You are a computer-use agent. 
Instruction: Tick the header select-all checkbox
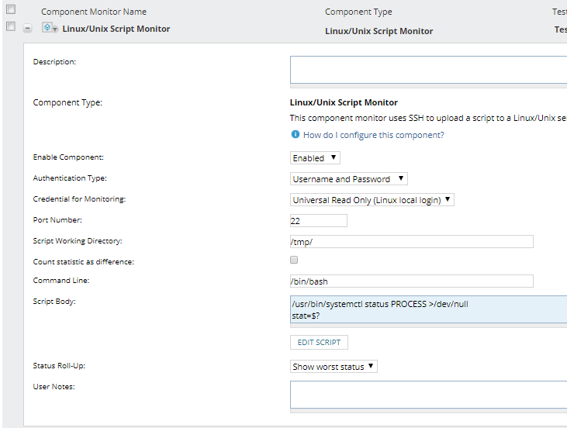[x=11, y=9]
